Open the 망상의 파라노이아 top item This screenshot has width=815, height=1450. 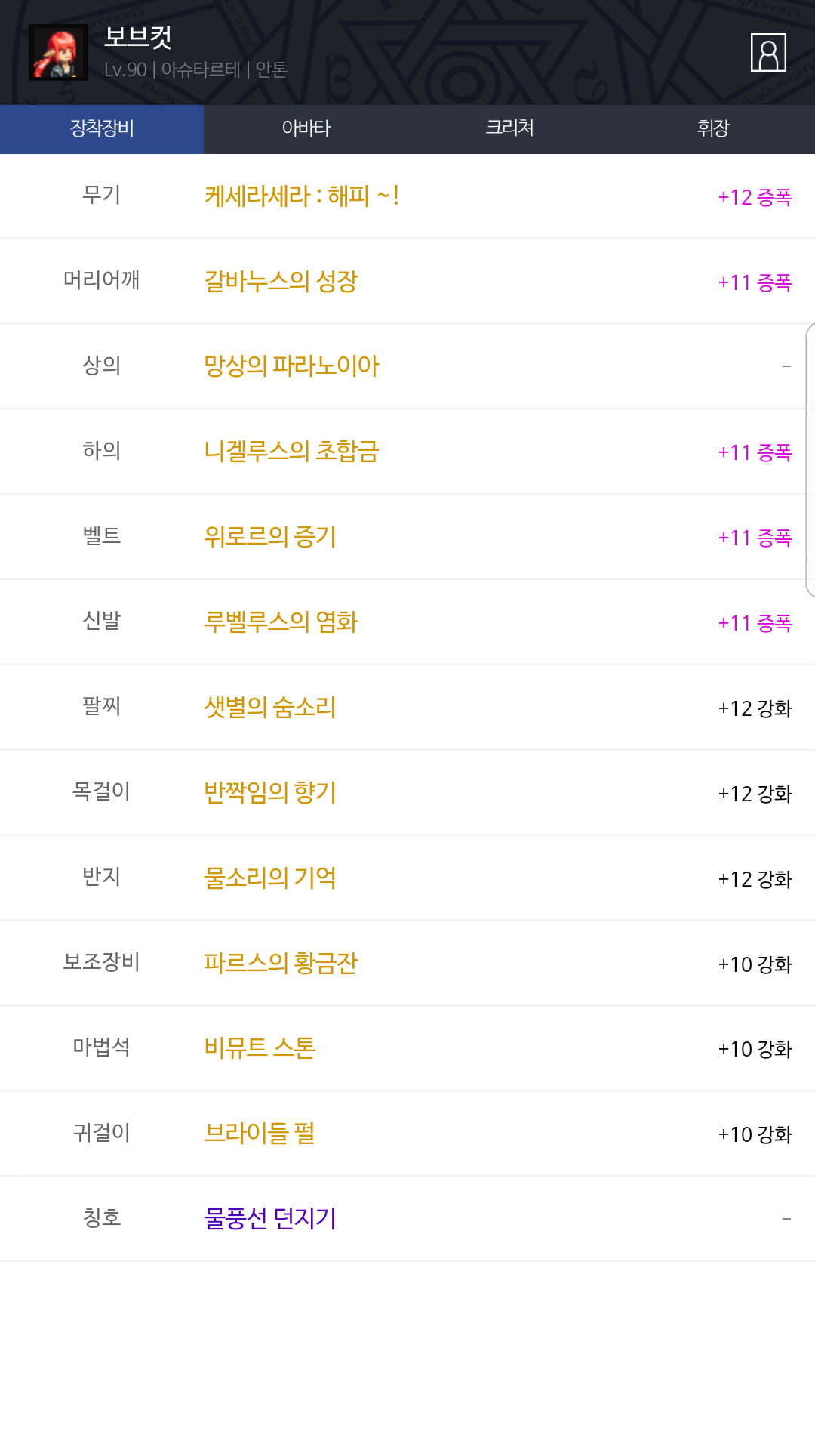pyautogui.click(x=291, y=366)
